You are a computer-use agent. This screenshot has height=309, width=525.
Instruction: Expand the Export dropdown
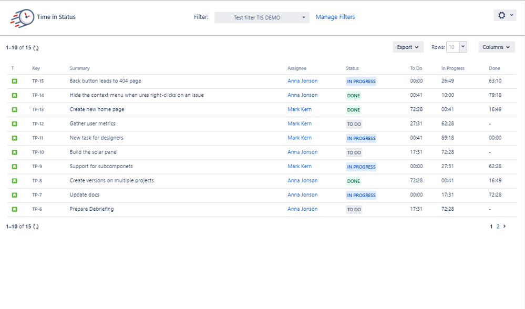[408, 47]
